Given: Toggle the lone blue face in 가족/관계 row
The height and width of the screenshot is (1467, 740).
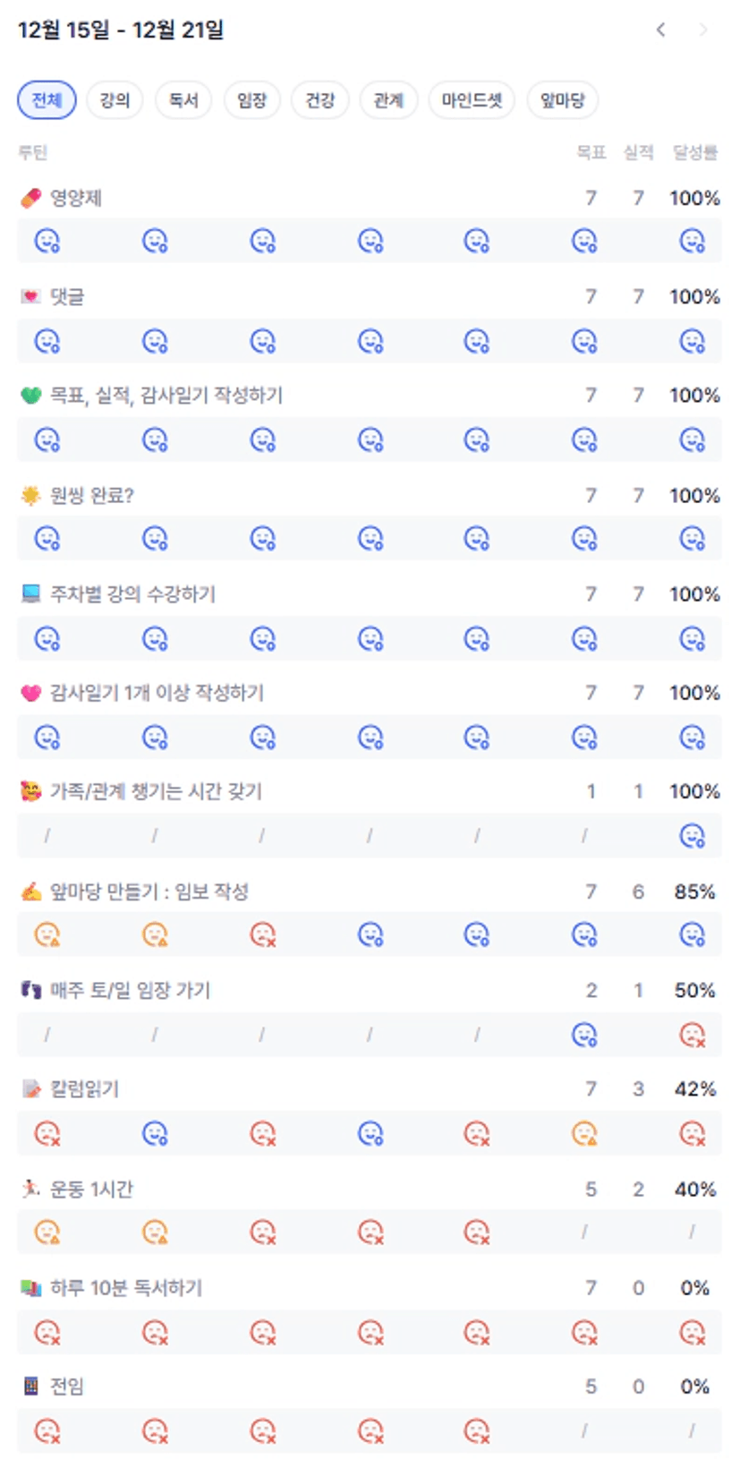Looking at the screenshot, I should [x=692, y=836].
